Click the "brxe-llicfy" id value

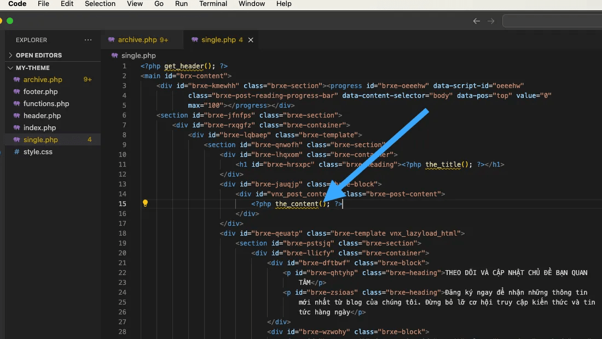309,253
